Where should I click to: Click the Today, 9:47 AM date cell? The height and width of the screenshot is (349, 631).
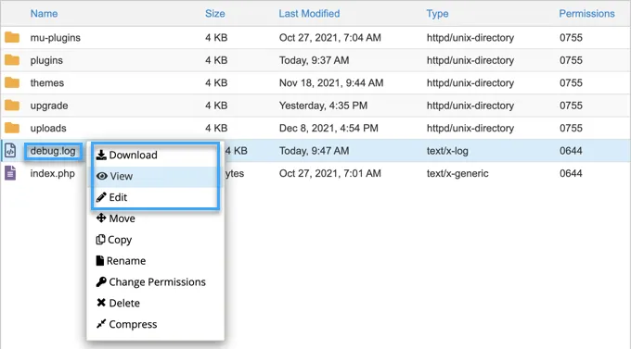pos(314,151)
